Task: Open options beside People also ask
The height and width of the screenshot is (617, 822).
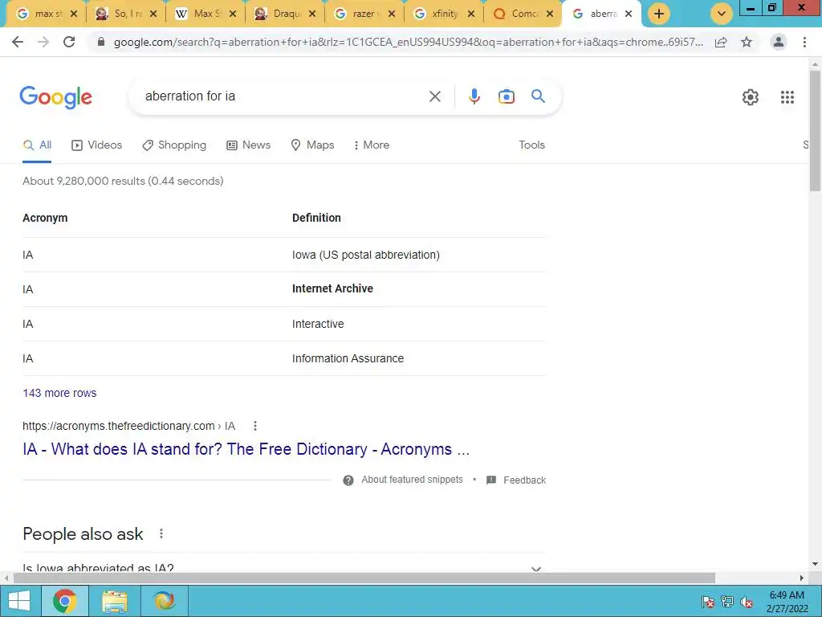Action: coord(161,533)
